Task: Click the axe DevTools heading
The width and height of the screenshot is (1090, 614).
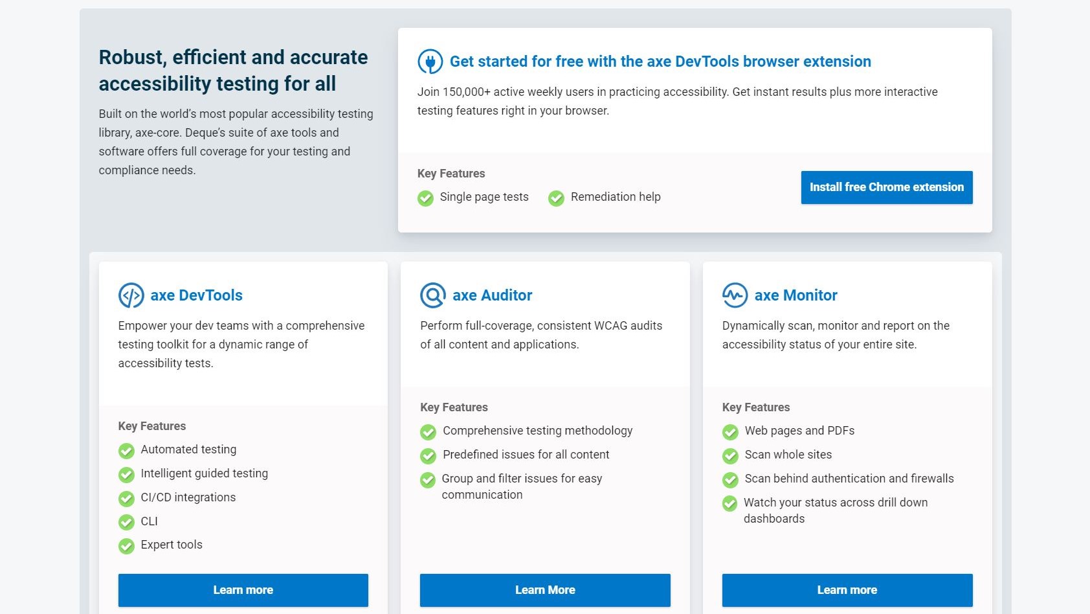Action: tap(197, 295)
